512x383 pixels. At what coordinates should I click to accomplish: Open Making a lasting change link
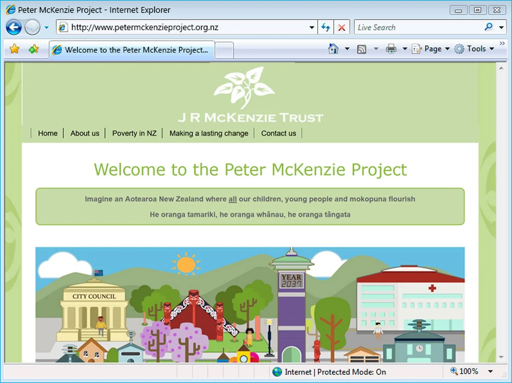pos(209,133)
